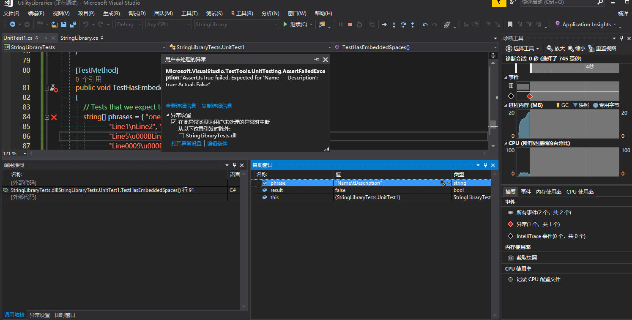The width and height of the screenshot is (632, 320).
Task: Pin the exception popup window
Action: pos(317,60)
